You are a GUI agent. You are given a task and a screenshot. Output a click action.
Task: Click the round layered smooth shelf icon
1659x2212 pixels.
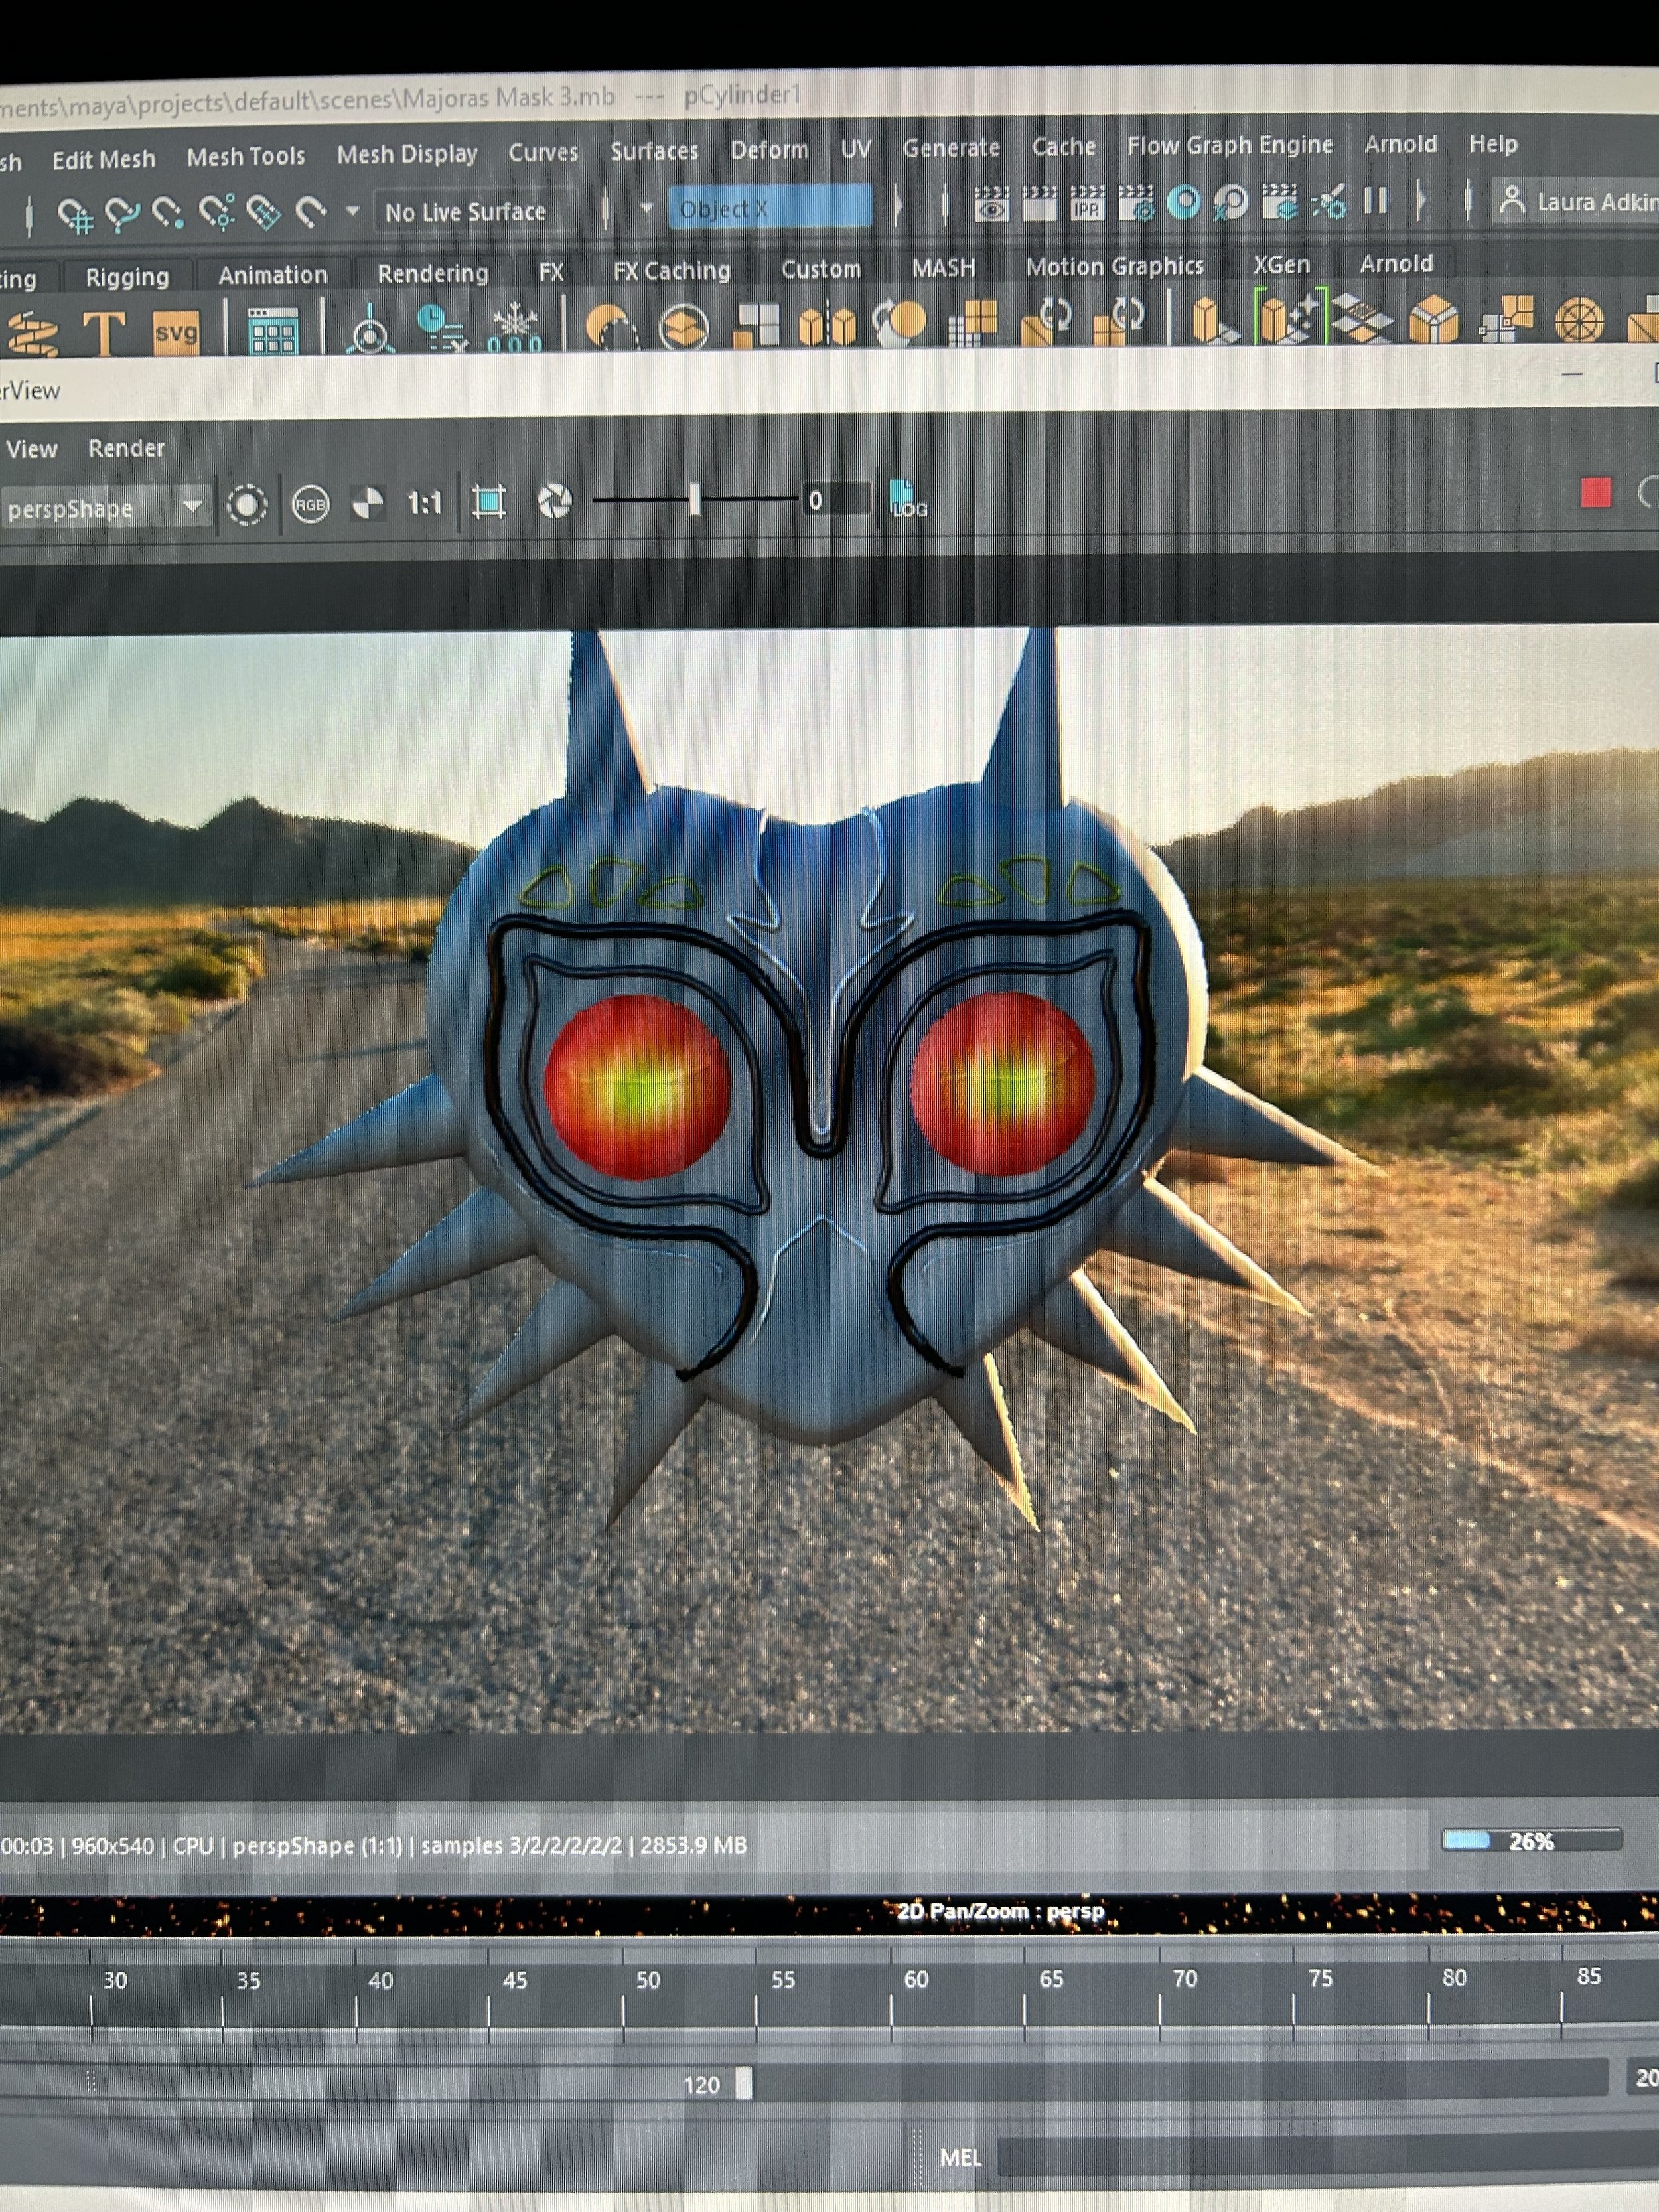click(x=684, y=326)
